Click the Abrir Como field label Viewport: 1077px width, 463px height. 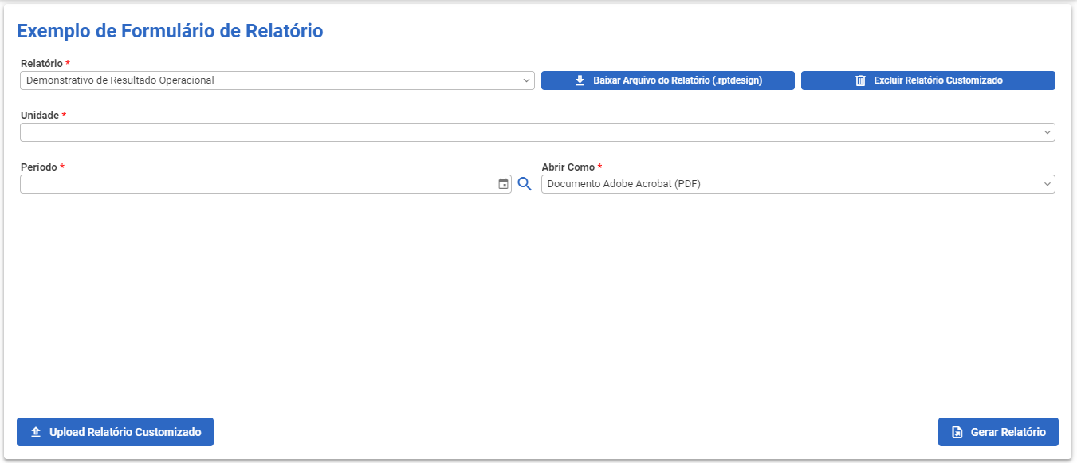[x=568, y=167]
